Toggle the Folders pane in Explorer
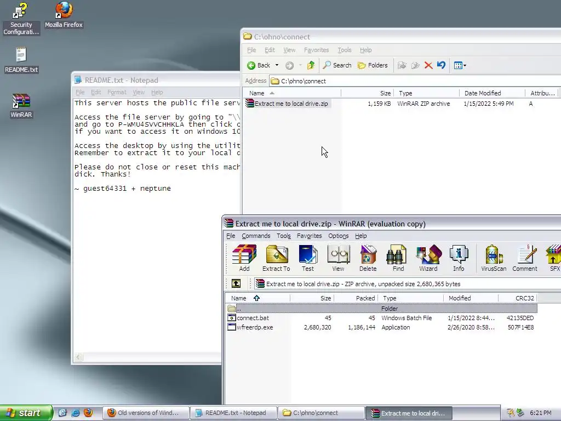This screenshot has width=561, height=421. (373, 65)
